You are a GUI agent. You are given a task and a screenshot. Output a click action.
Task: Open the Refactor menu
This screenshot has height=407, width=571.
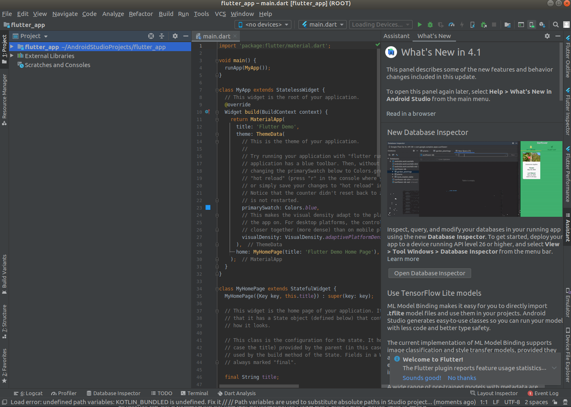[x=141, y=13]
